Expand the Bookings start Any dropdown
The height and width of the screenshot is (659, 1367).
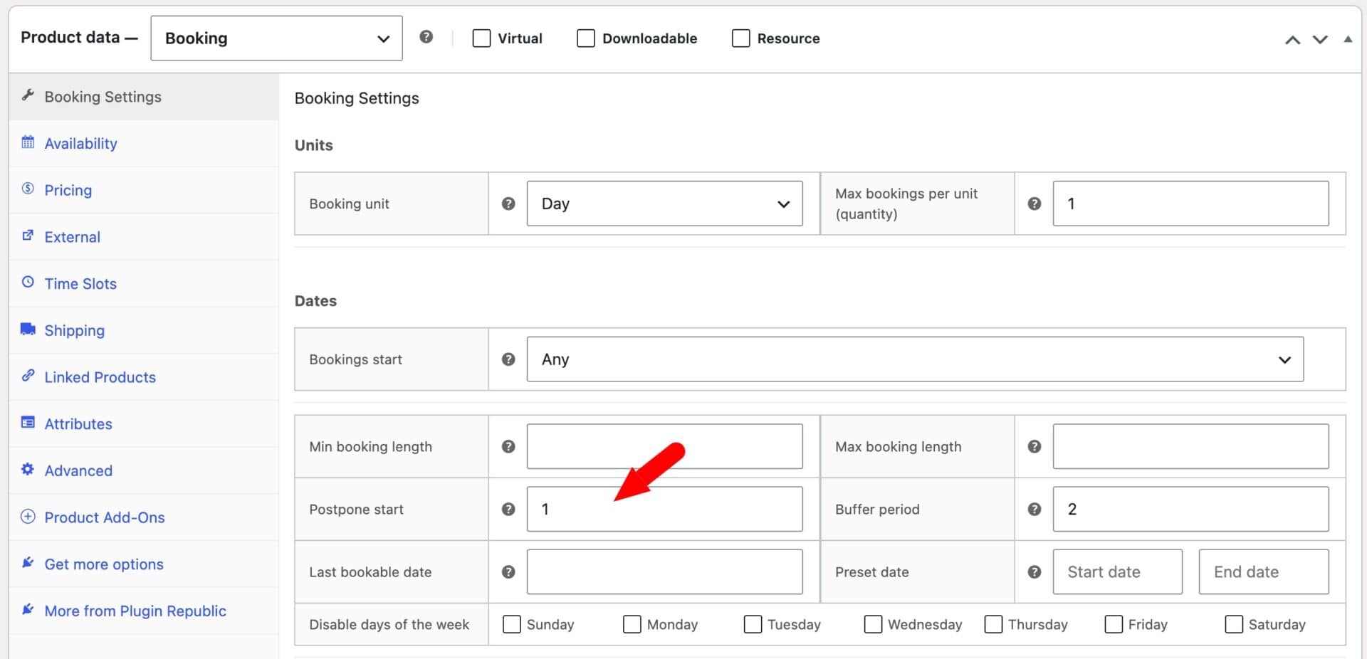click(915, 359)
